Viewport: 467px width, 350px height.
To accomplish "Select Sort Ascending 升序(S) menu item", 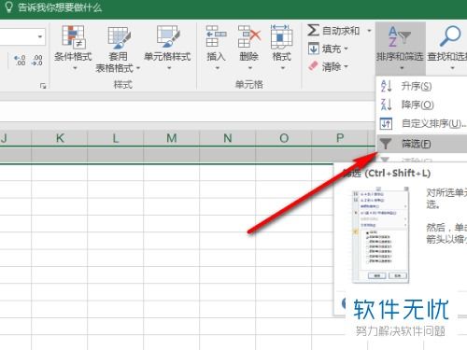I will (422, 86).
